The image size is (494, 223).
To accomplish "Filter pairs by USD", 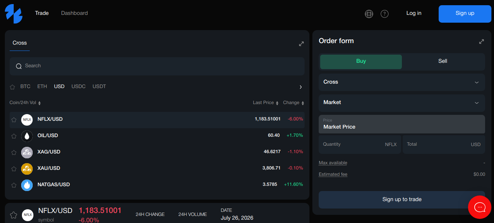I will click(59, 86).
